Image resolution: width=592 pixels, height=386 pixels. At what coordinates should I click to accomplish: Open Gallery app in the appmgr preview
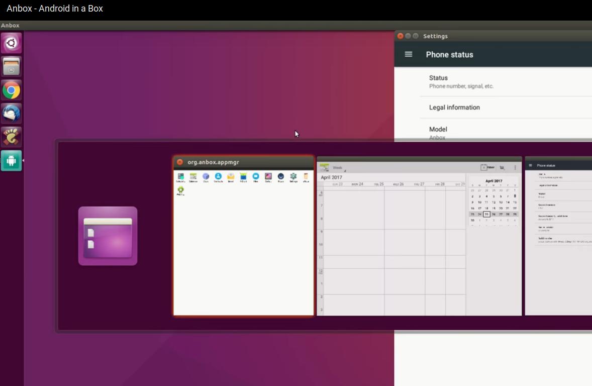pyautogui.click(x=268, y=177)
